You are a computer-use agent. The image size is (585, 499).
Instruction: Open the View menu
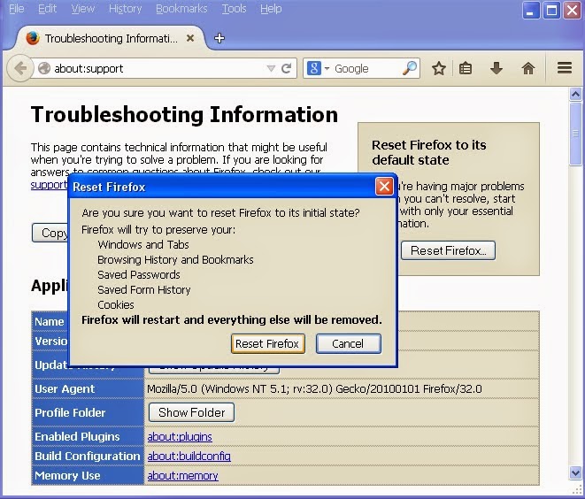pyautogui.click(x=83, y=9)
